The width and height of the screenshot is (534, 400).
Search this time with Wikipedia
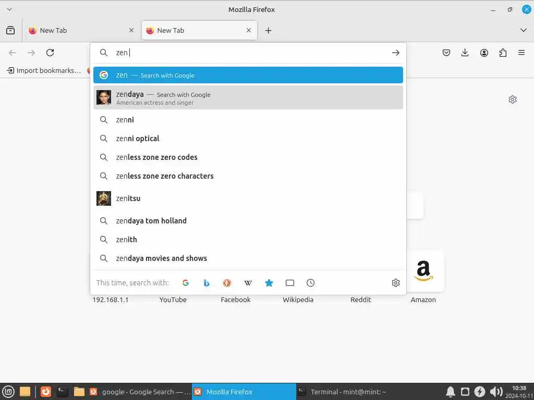(x=248, y=283)
